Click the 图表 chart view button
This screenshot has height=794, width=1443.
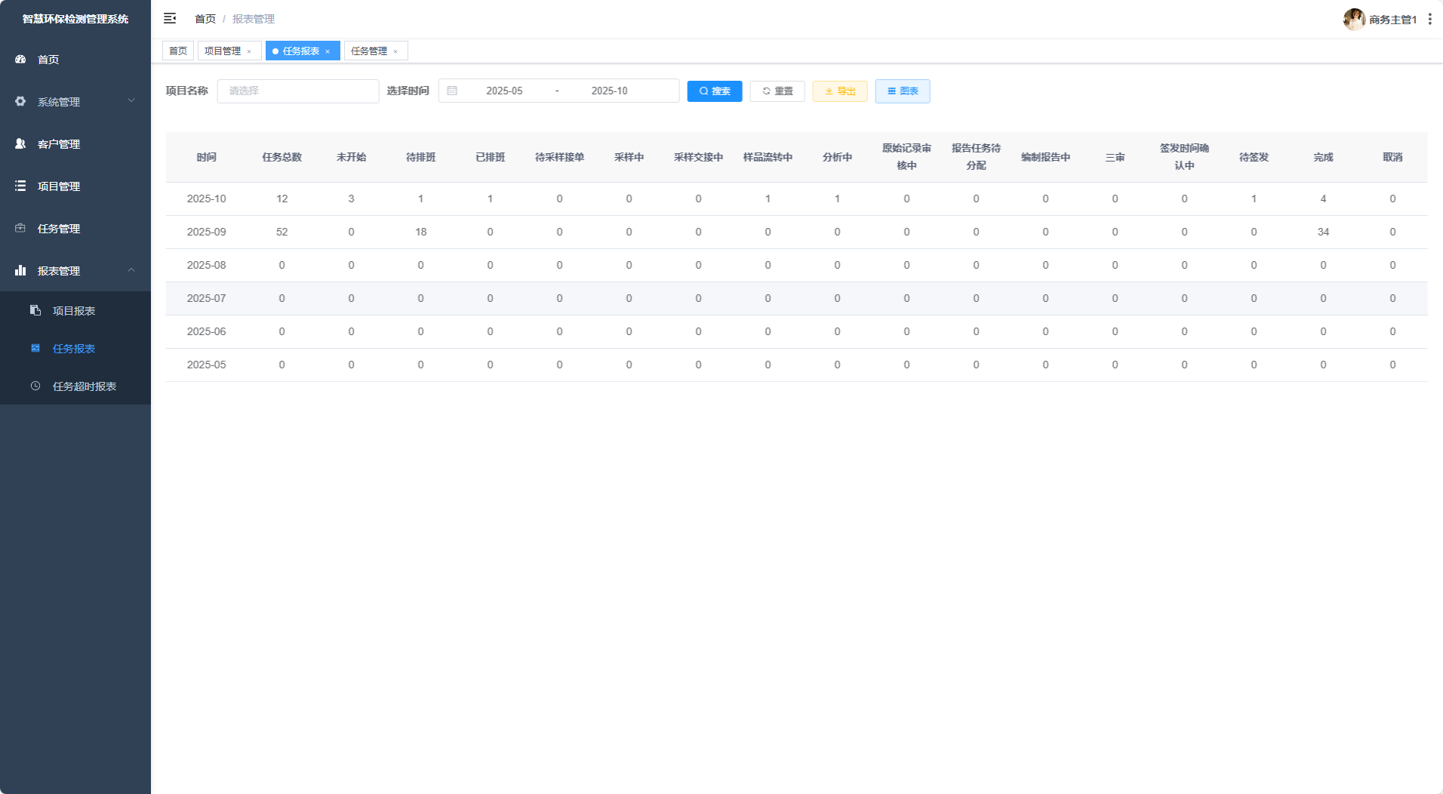pos(902,91)
